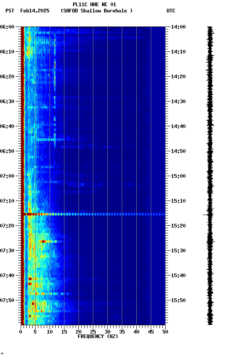Click the 15:40 UTC time label
This screenshot has width=228, height=358.
(x=178, y=276)
